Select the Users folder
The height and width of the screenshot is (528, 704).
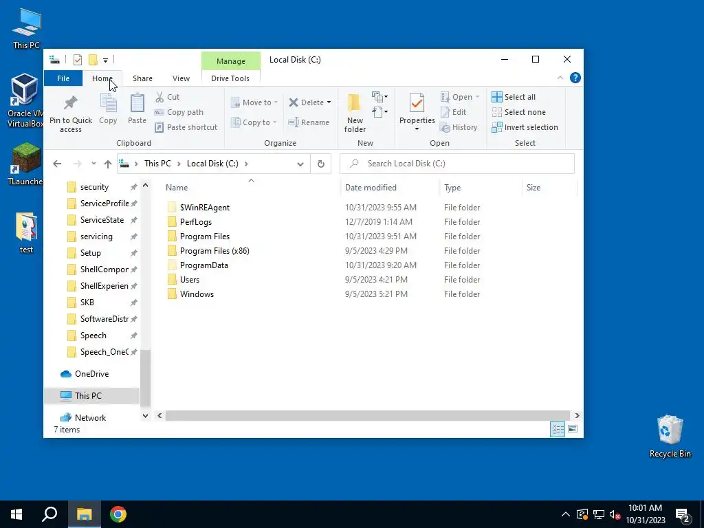tap(190, 280)
